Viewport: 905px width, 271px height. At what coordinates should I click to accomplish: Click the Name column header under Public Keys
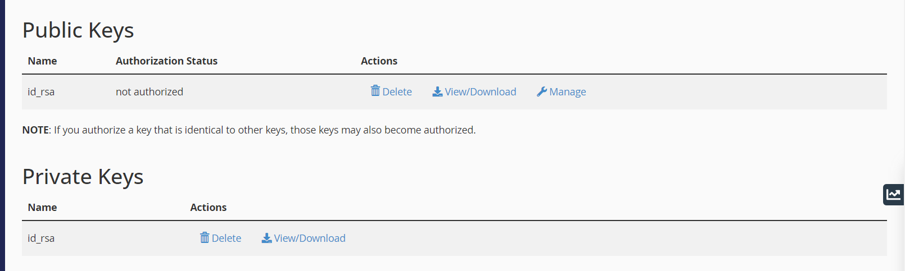pos(42,61)
